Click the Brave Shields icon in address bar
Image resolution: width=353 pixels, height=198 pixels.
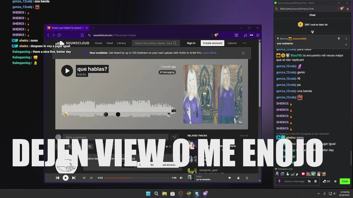(x=216, y=35)
